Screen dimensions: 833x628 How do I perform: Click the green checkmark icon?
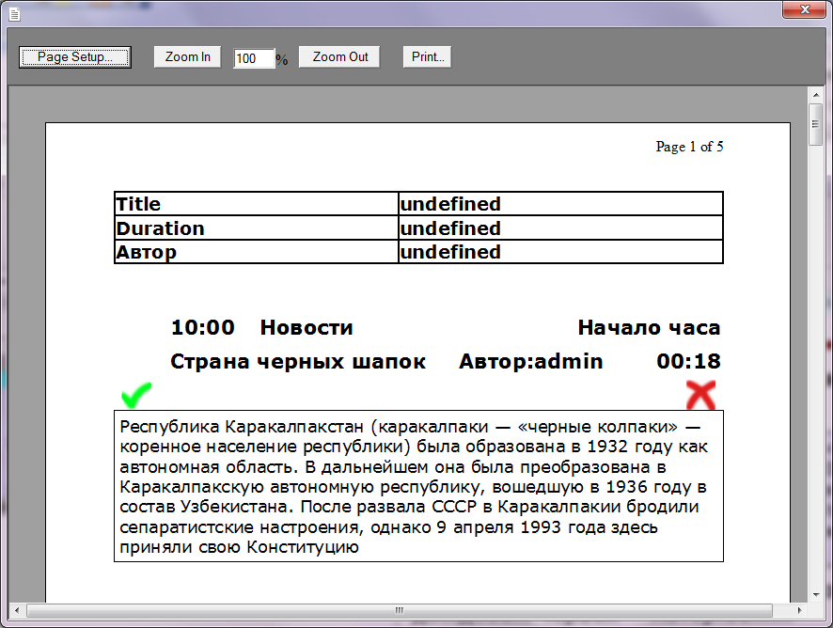(x=136, y=395)
